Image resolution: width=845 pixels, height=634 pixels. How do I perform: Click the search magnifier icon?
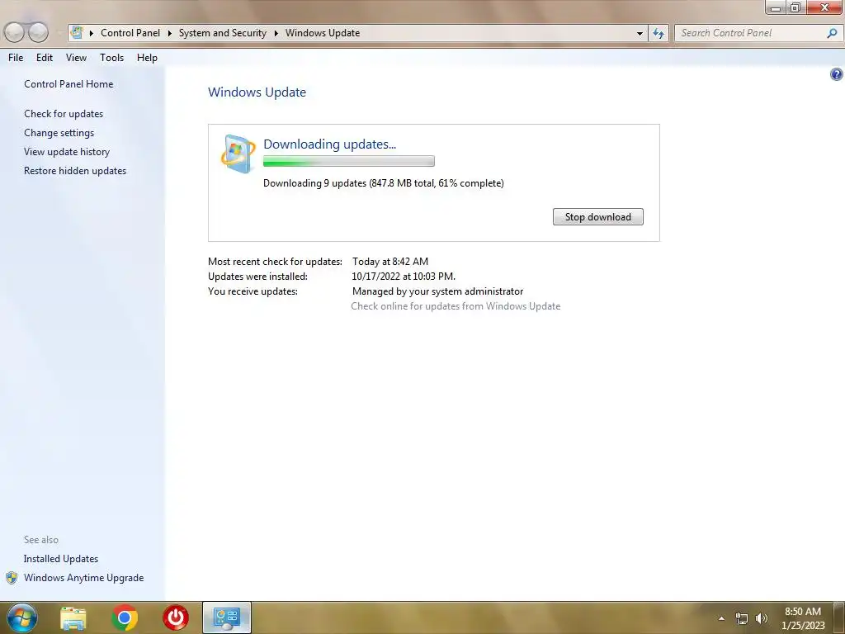[832, 33]
